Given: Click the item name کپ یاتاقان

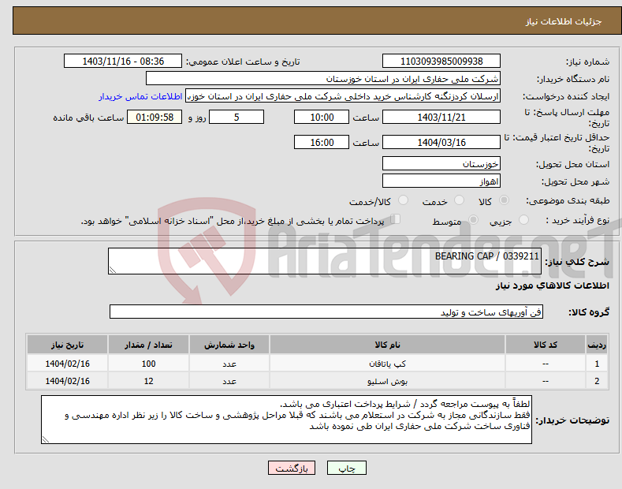Looking at the screenshot, I should click(x=387, y=364).
